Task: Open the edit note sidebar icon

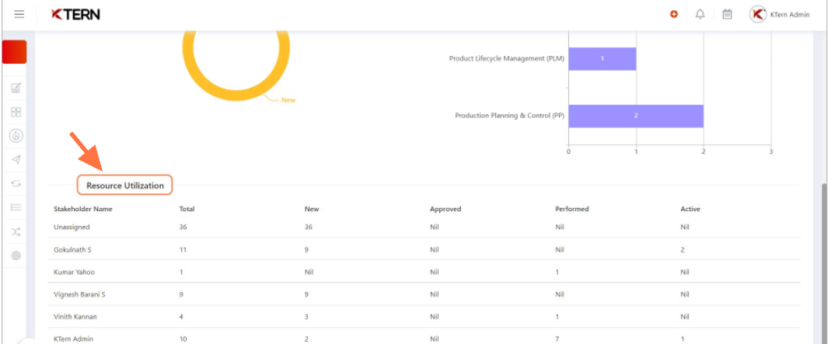Action: coord(16,88)
